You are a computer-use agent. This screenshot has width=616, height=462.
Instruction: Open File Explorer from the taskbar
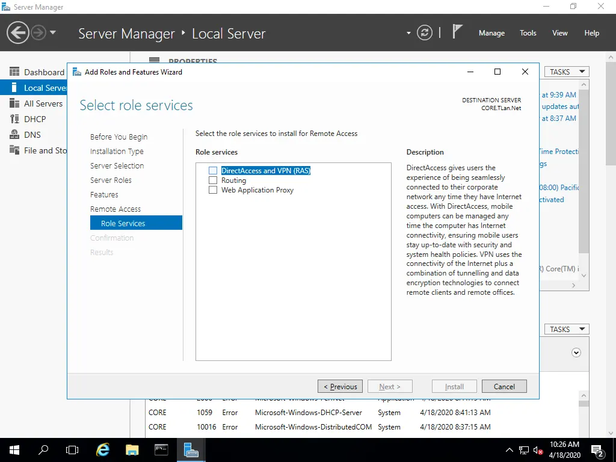[132, 450]
